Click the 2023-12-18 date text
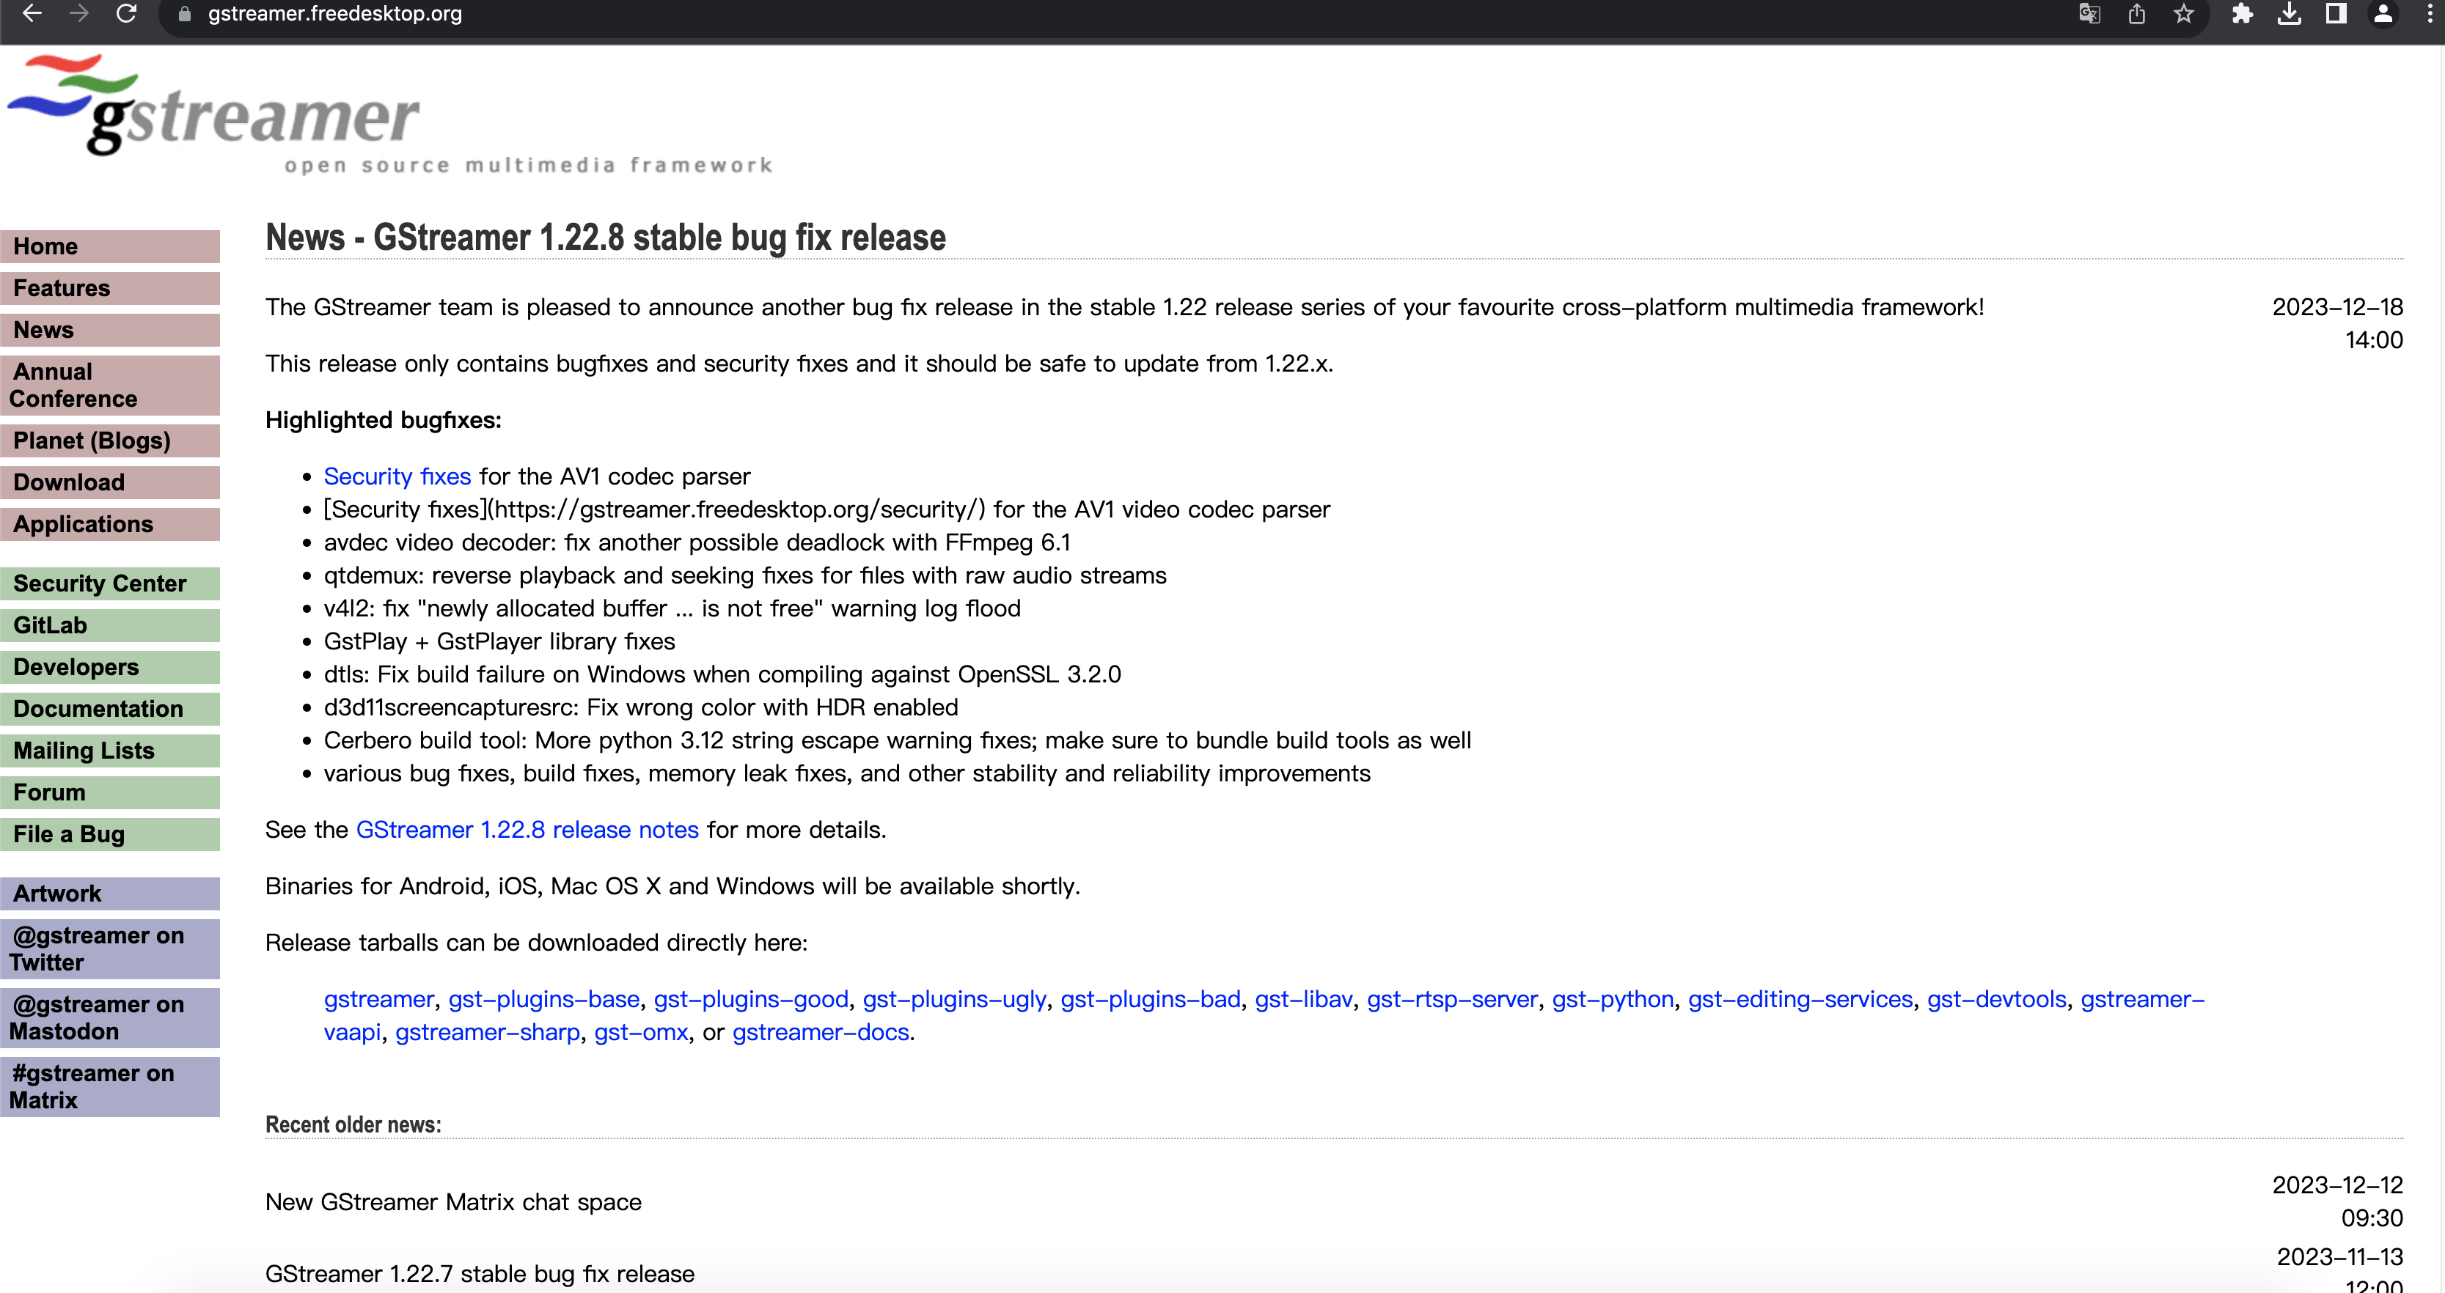 pyautogui.click(x=2338, y=307)
